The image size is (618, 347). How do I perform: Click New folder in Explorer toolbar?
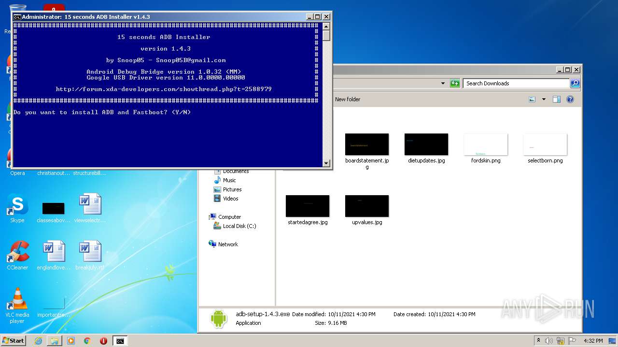348,99
